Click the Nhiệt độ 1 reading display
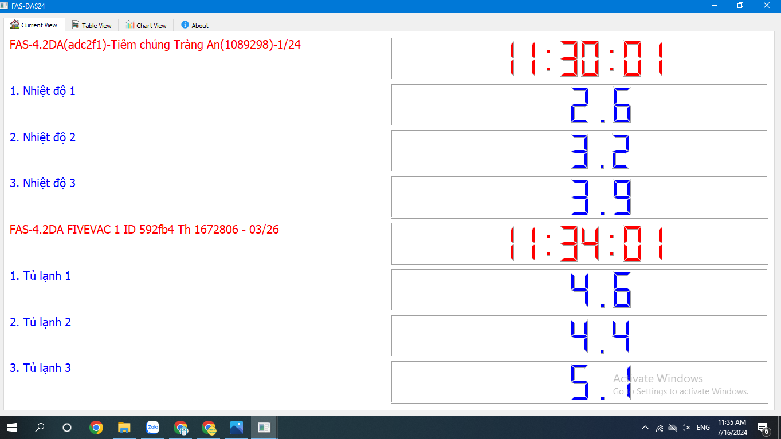 (579, 105)
